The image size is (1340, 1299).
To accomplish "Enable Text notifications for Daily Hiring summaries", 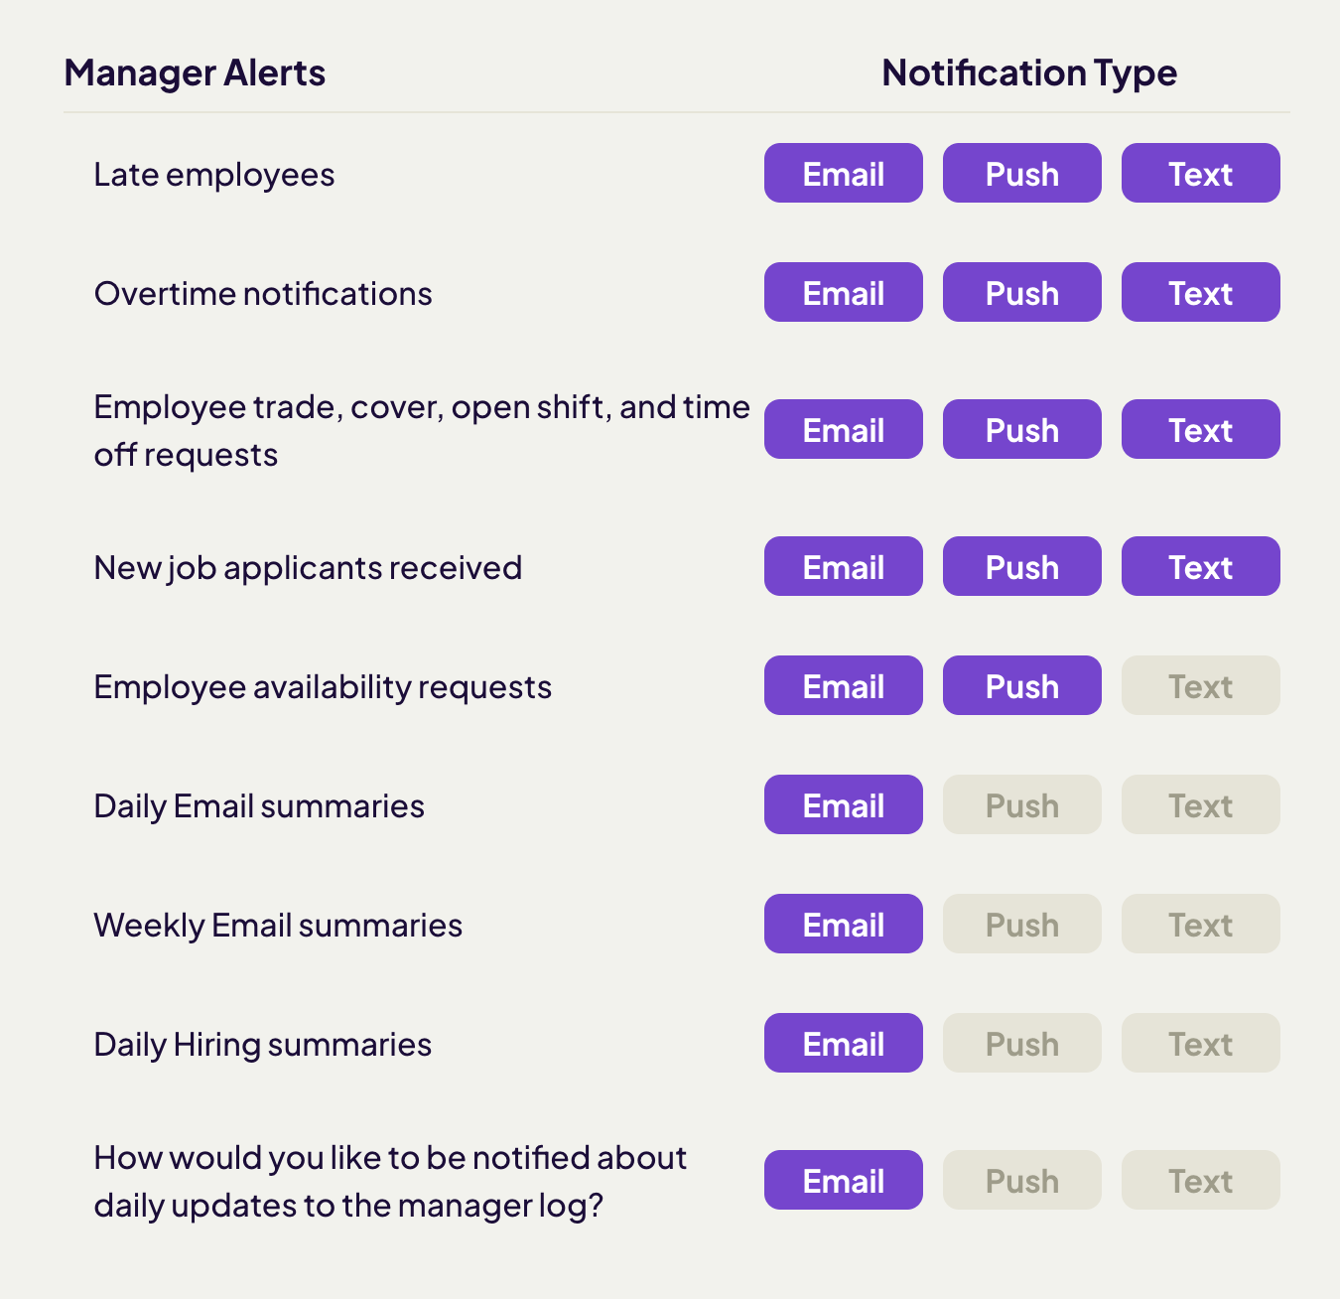I will pos(1200,1043).
